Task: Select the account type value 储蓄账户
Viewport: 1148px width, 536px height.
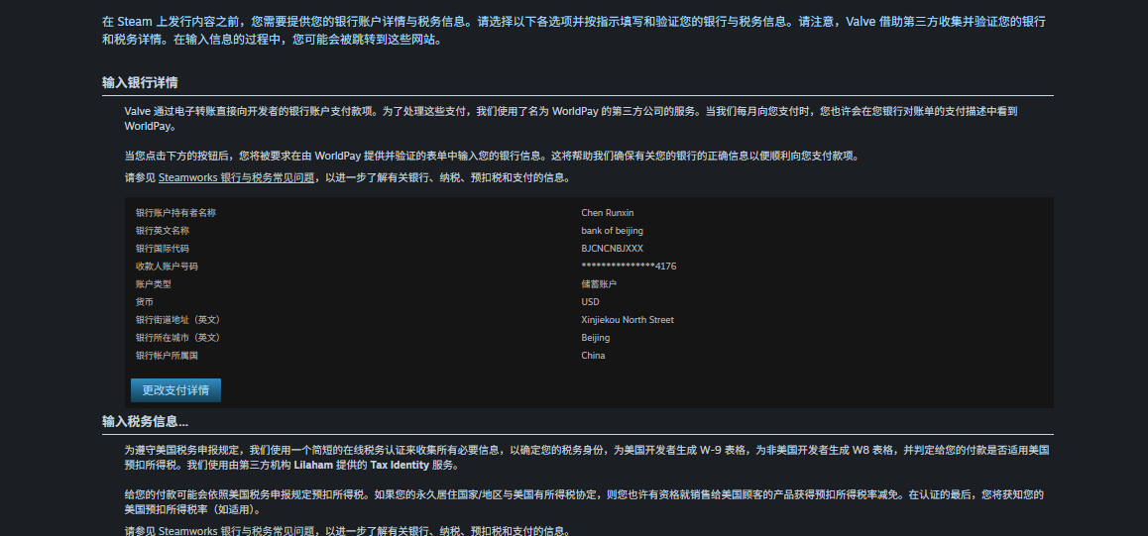Action: click(599, 284)
